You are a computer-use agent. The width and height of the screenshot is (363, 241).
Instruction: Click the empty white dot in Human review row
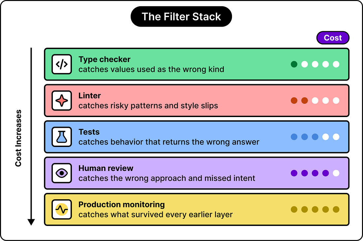pyautogui.click(x=336, y=173)
